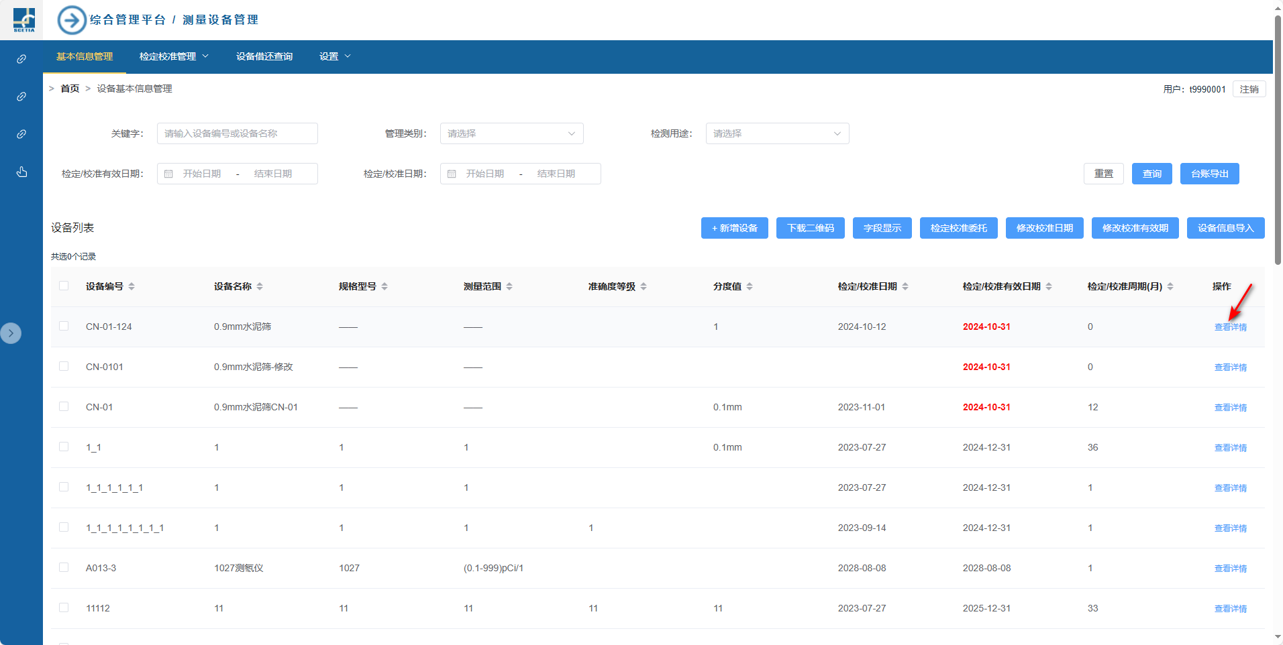Click the pointing hand icon in left sidebar
Image resolution: width=1283 pixels, height=645 pixels.
(21, 172)
